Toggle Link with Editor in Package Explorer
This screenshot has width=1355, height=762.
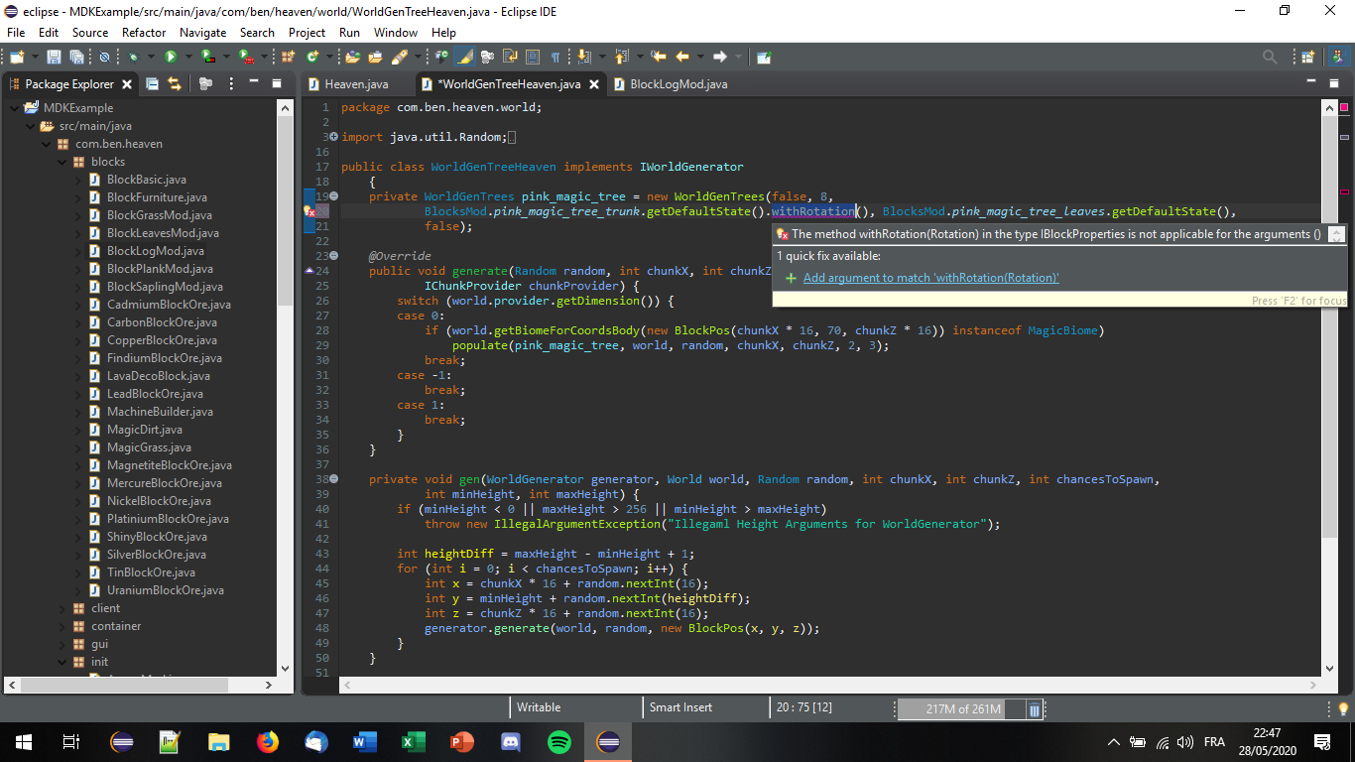point(175,84)
